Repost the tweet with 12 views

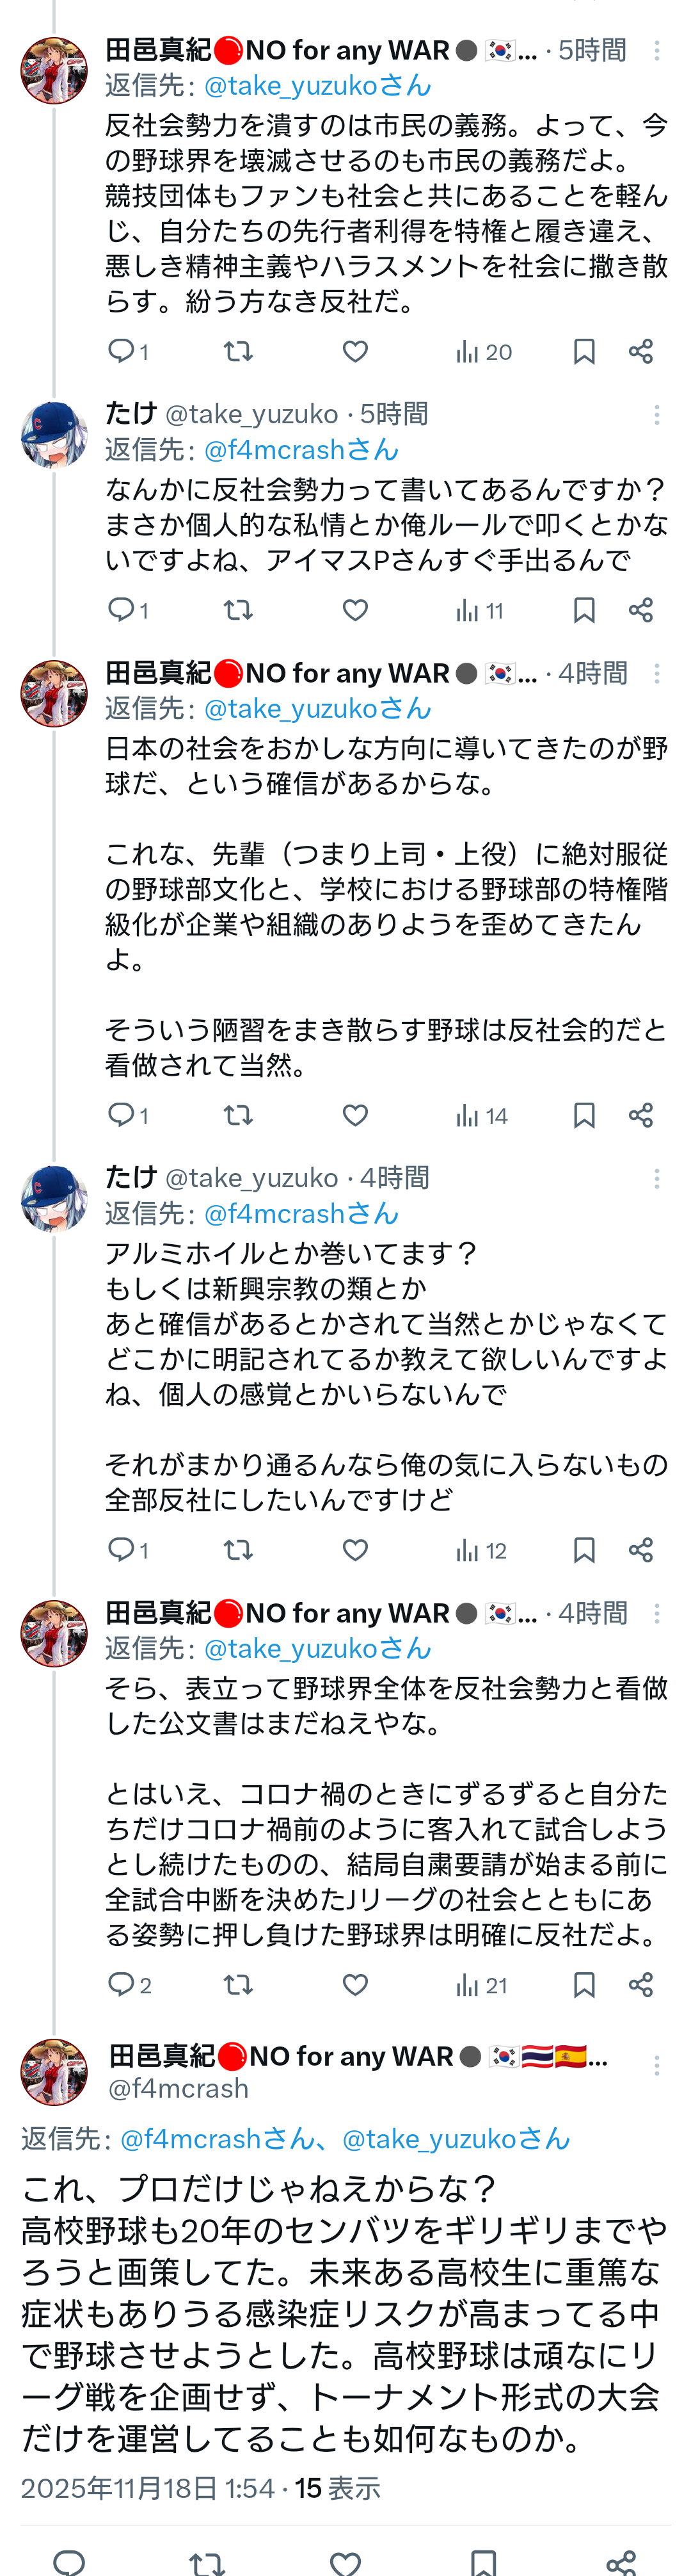click(237, 1550)
